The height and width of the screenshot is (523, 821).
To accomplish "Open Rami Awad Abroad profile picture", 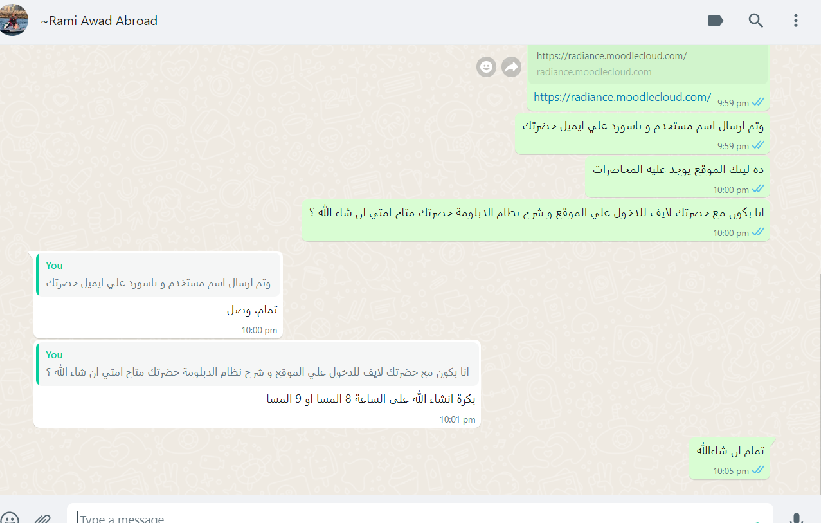I will [x=13, y=20].
